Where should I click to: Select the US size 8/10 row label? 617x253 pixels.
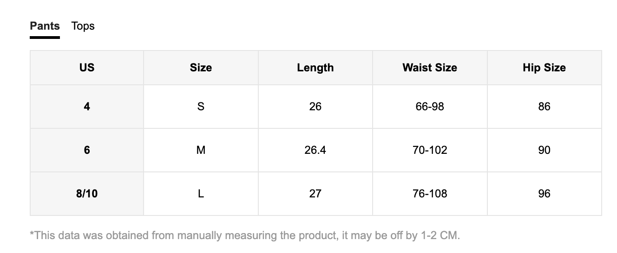87,193
